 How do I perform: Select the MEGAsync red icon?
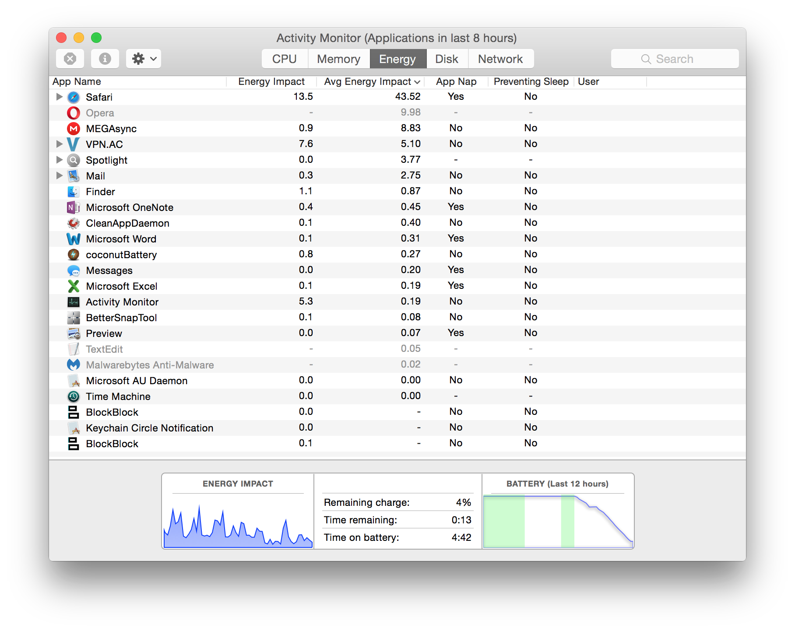pos(74,129)
